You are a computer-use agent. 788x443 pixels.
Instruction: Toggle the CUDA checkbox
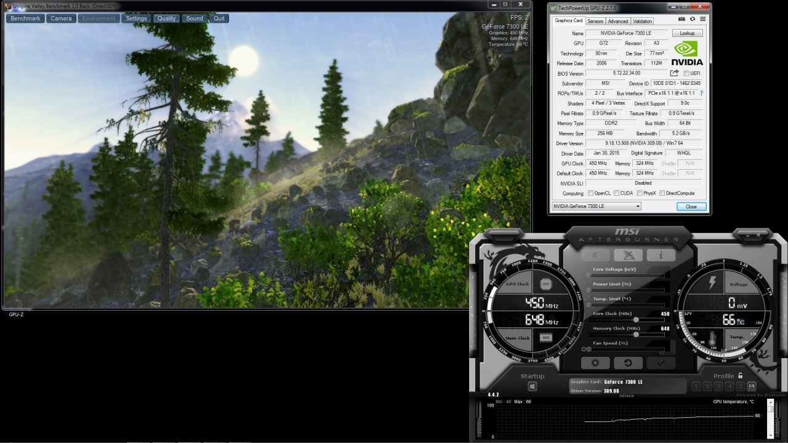click(x=617, y=193)
